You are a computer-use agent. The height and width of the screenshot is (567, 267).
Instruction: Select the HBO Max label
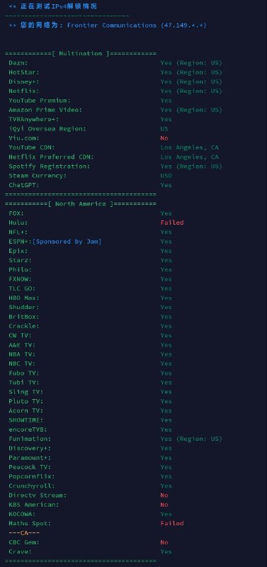pyautogui.click(x=24, y=298)
